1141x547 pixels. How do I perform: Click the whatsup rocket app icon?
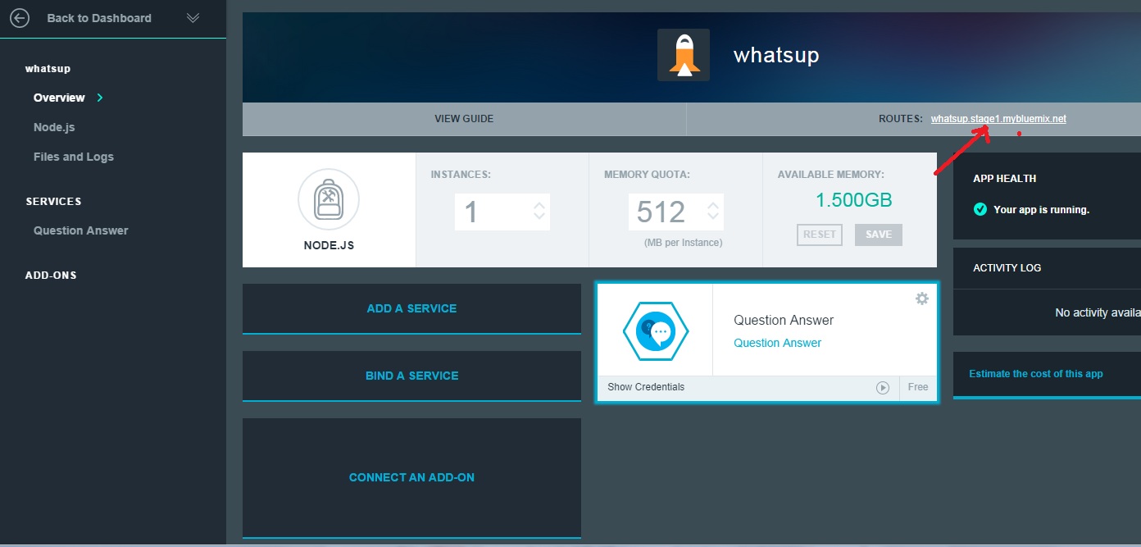[683, 55]
